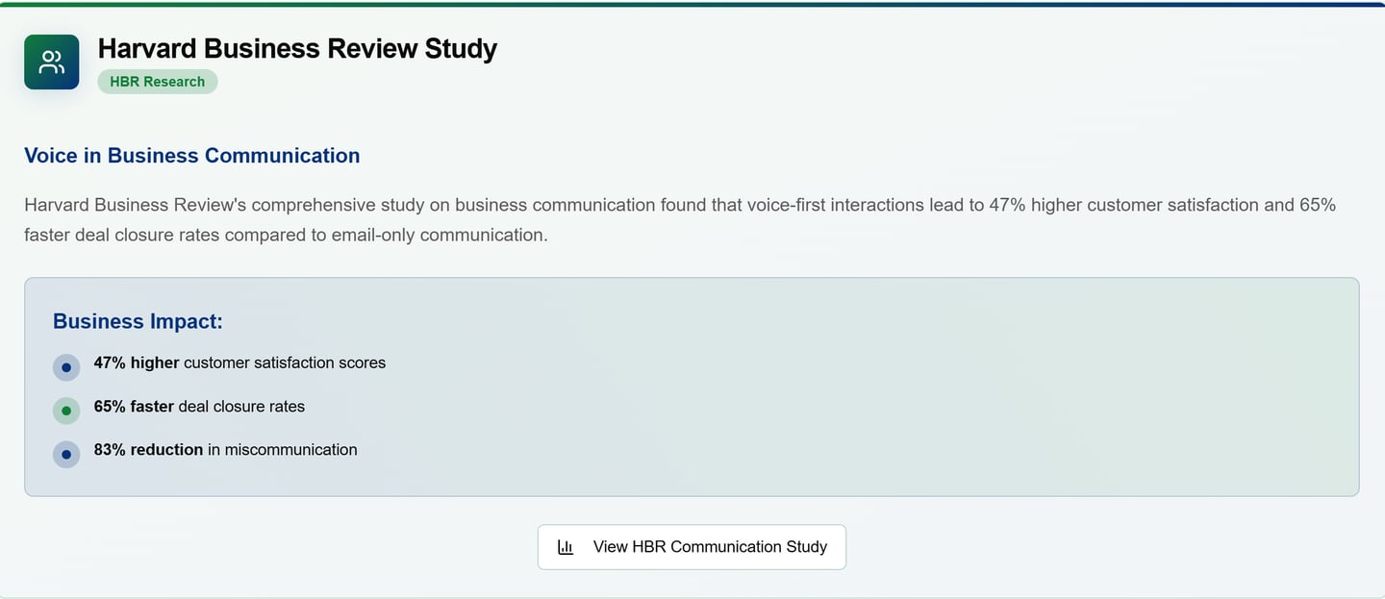Click the green-blue gradient bar at the top
The width and height of the screenshot is (1385, 599).
pos(692,4)
